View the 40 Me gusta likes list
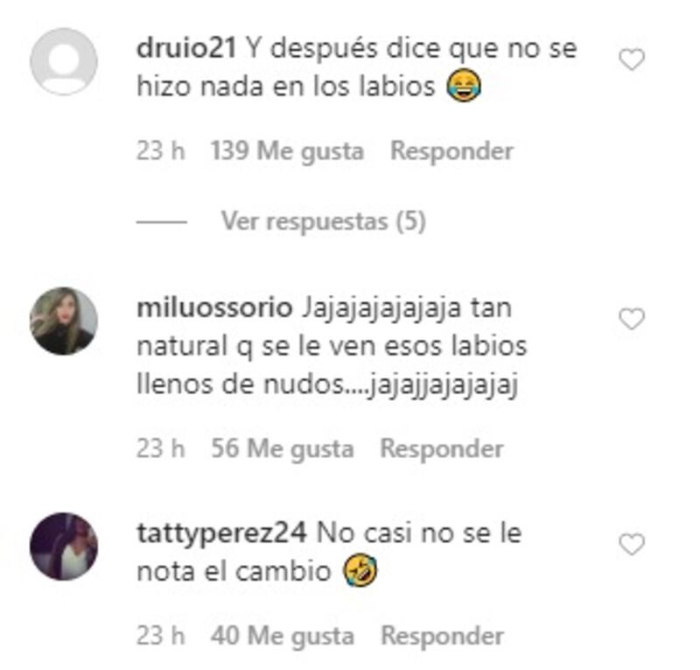 pos(282,636)
